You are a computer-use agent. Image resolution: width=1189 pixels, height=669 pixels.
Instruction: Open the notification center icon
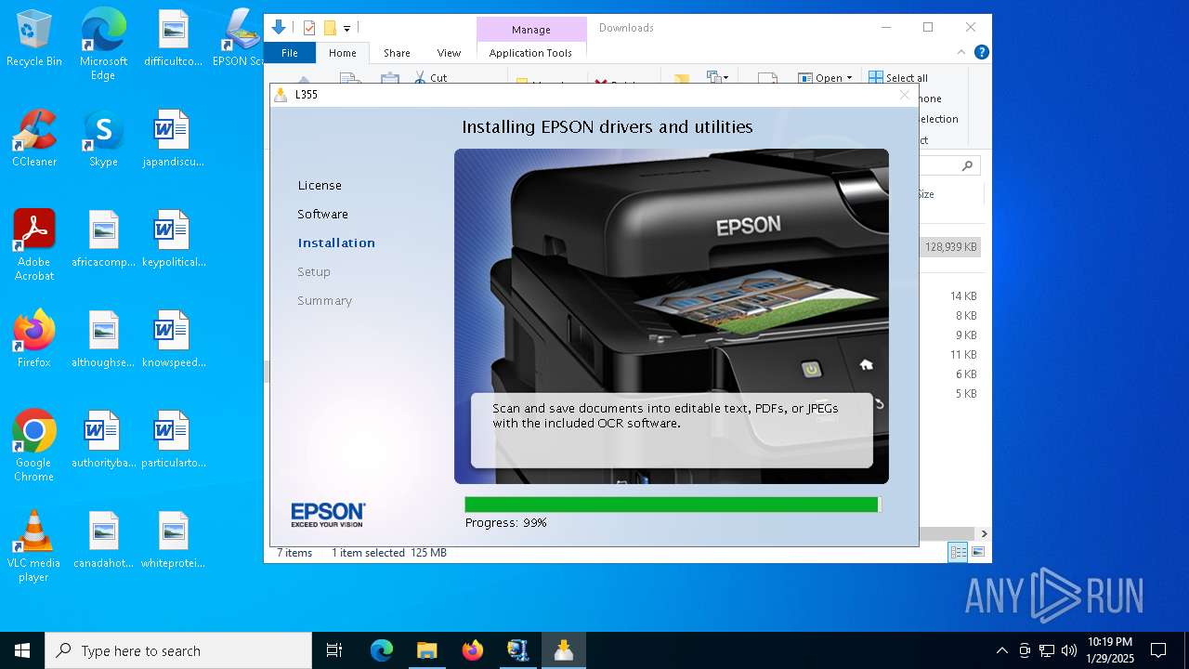tap(1158, 650)
